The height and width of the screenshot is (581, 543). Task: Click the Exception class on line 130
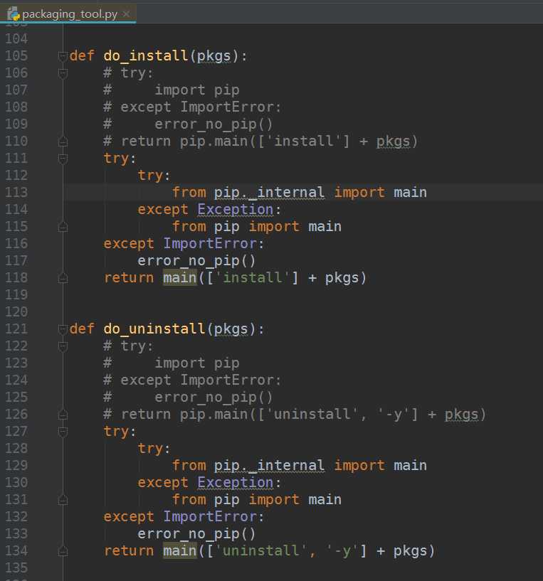click(x=235, y=482)
